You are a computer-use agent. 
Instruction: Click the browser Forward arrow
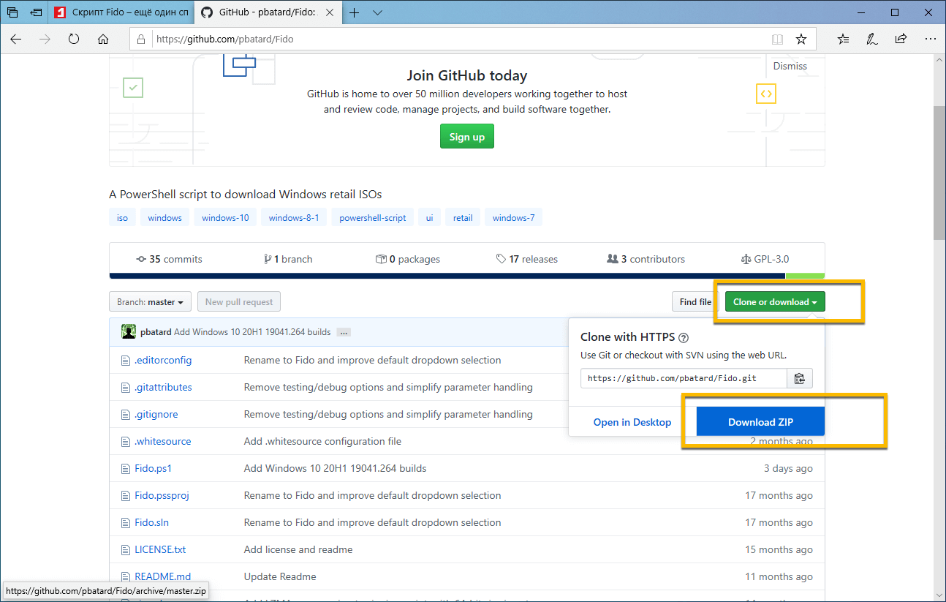pyautogui.click(x=45, y=39)
